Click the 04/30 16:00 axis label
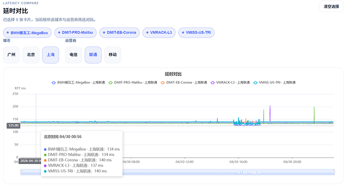This screenshot has width=345, height=185. click(x=238, y=162)
